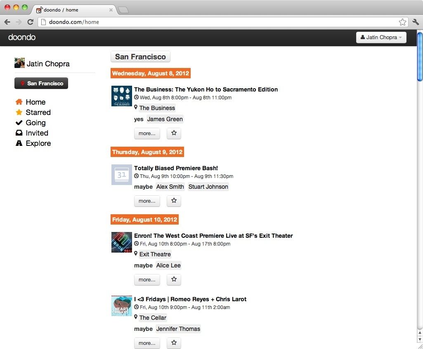Click the clock icon beside Thu, Aug 9th time
Viewport: 423px width, 349px height.
[x=137, y=176]
